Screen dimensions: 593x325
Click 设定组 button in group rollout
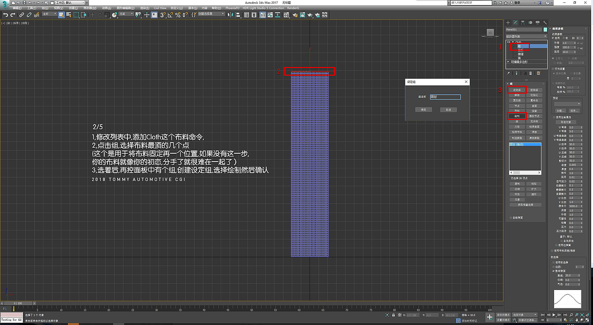(517, 90)
